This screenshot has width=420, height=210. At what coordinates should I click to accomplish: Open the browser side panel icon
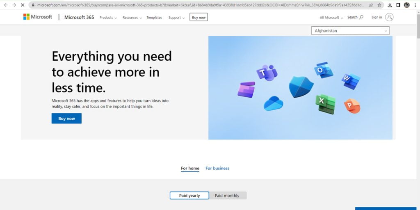tap(398, 5)
